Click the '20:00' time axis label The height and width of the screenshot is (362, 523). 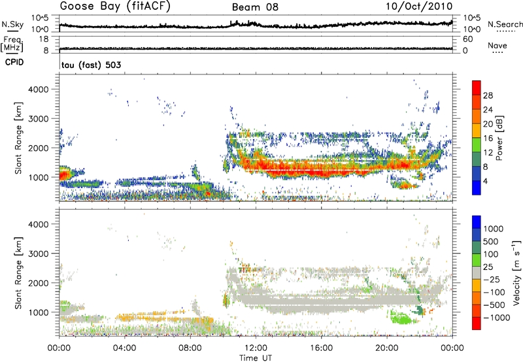pos(387,348)
